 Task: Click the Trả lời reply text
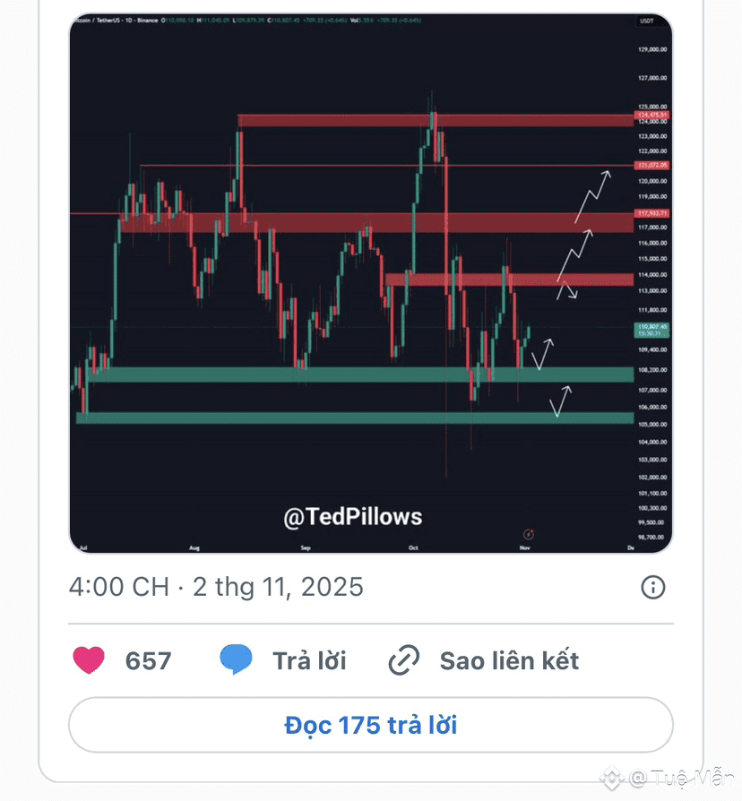click(309, 661)
